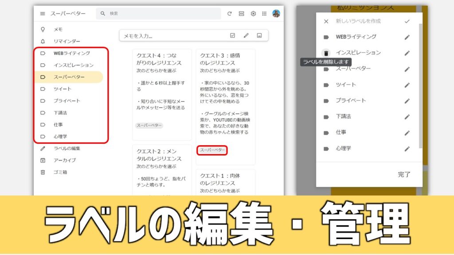The image size is (454, 255).
Task: Click スーパーベター tag on クエスト4 note
Action: (x=149, y=125)
